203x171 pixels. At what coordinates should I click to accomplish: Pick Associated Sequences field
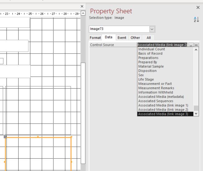pos(165,101)
